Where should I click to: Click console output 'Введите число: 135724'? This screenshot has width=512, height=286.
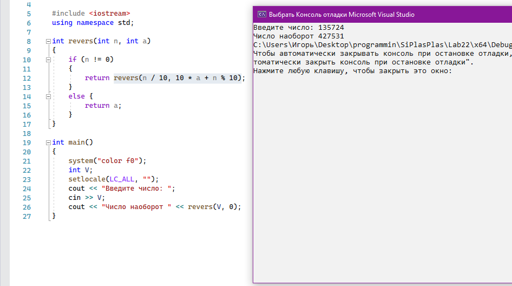tap(299, 28)
